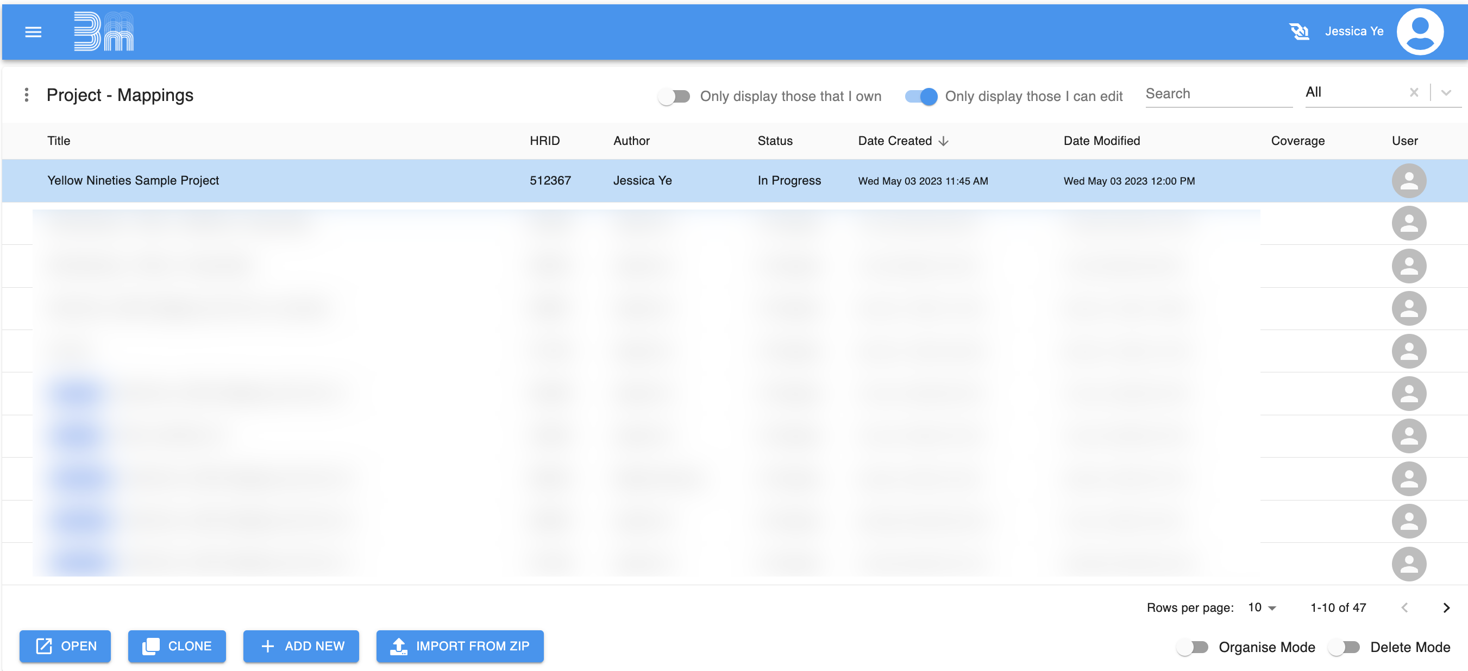Enable Only display those that I own
The image size is (1468, 671).
(674, 96)
